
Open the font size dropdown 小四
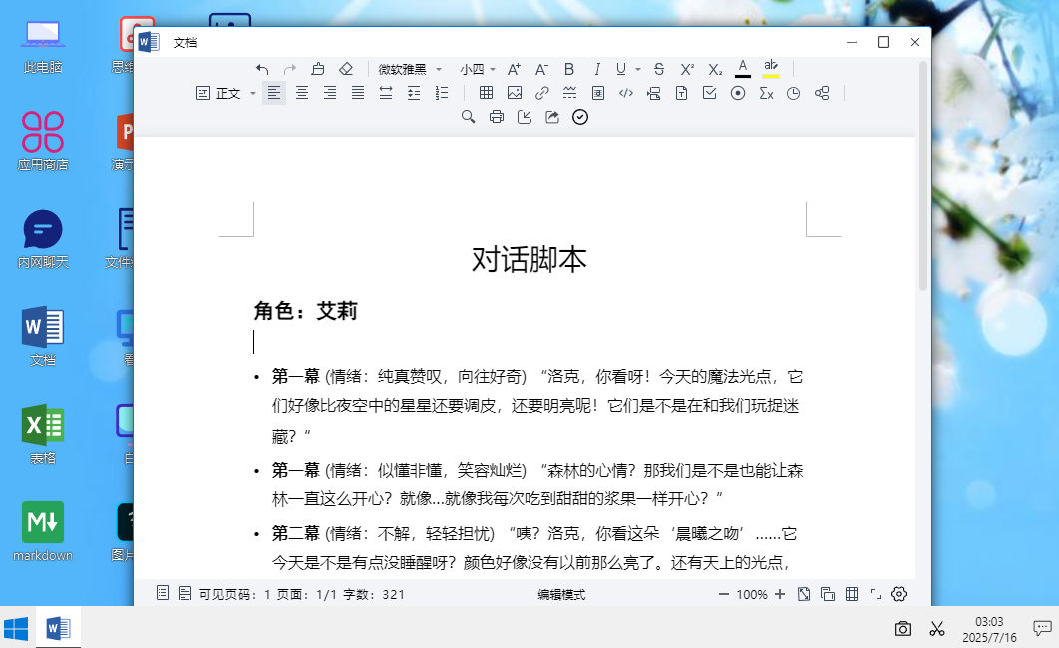pos(478,69)
